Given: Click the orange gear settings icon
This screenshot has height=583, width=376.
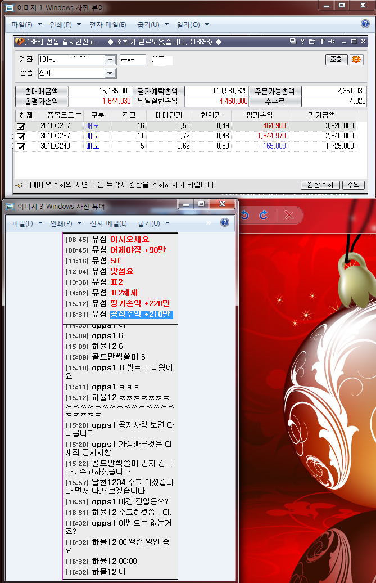Looking at the screenshot, I should click(x=356, y=60).
